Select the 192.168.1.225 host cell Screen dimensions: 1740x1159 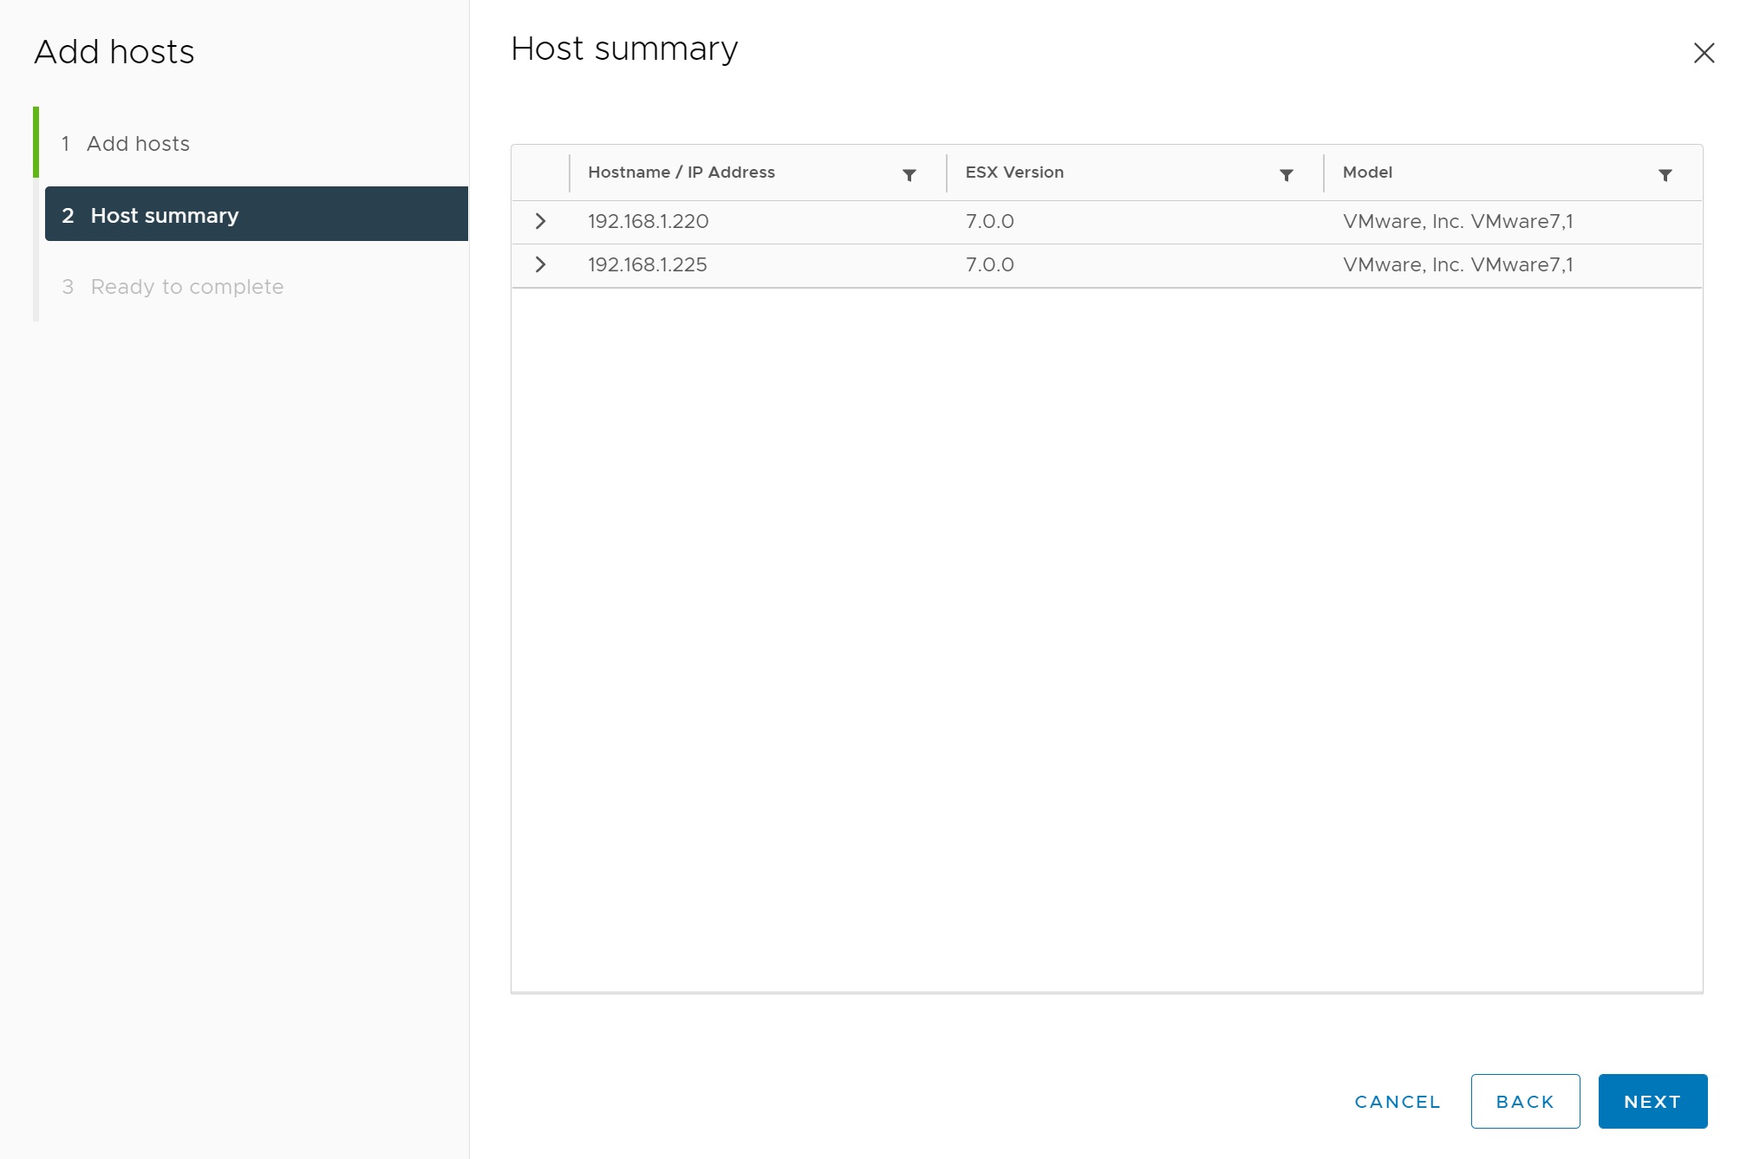647,265
